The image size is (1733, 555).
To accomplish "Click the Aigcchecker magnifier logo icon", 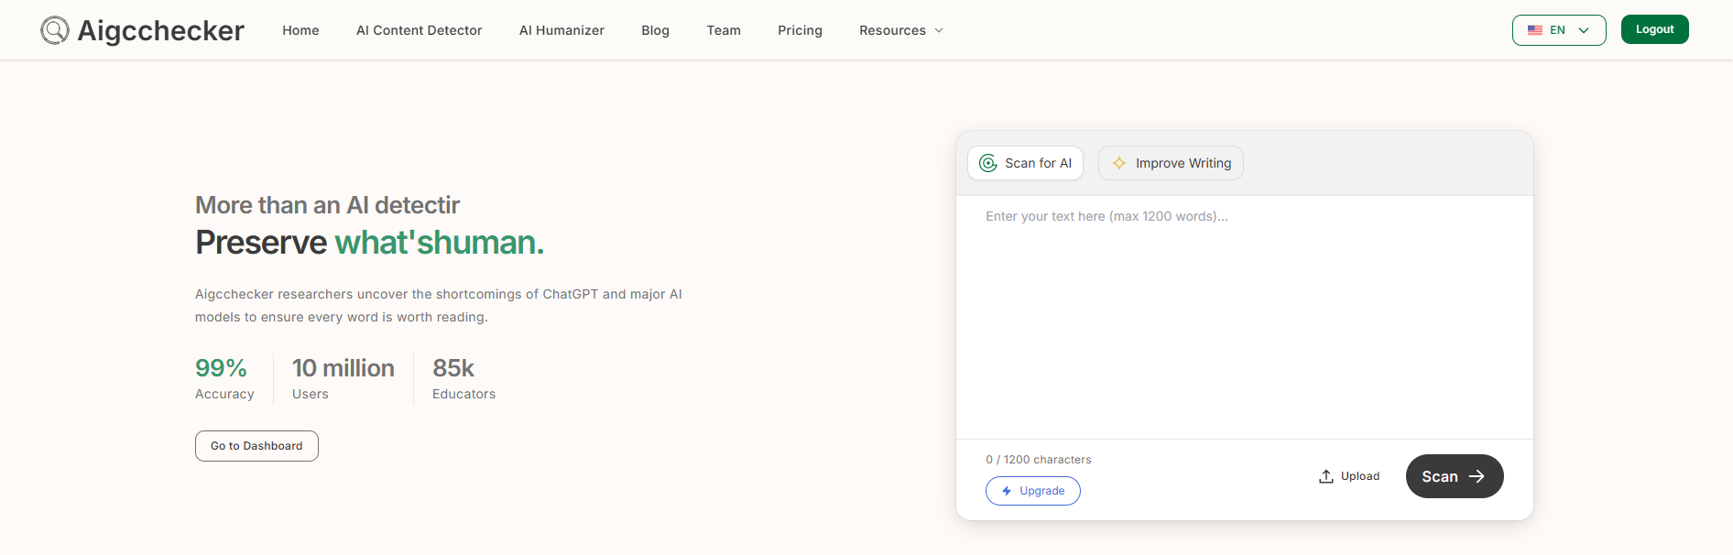I will point(55,30).
